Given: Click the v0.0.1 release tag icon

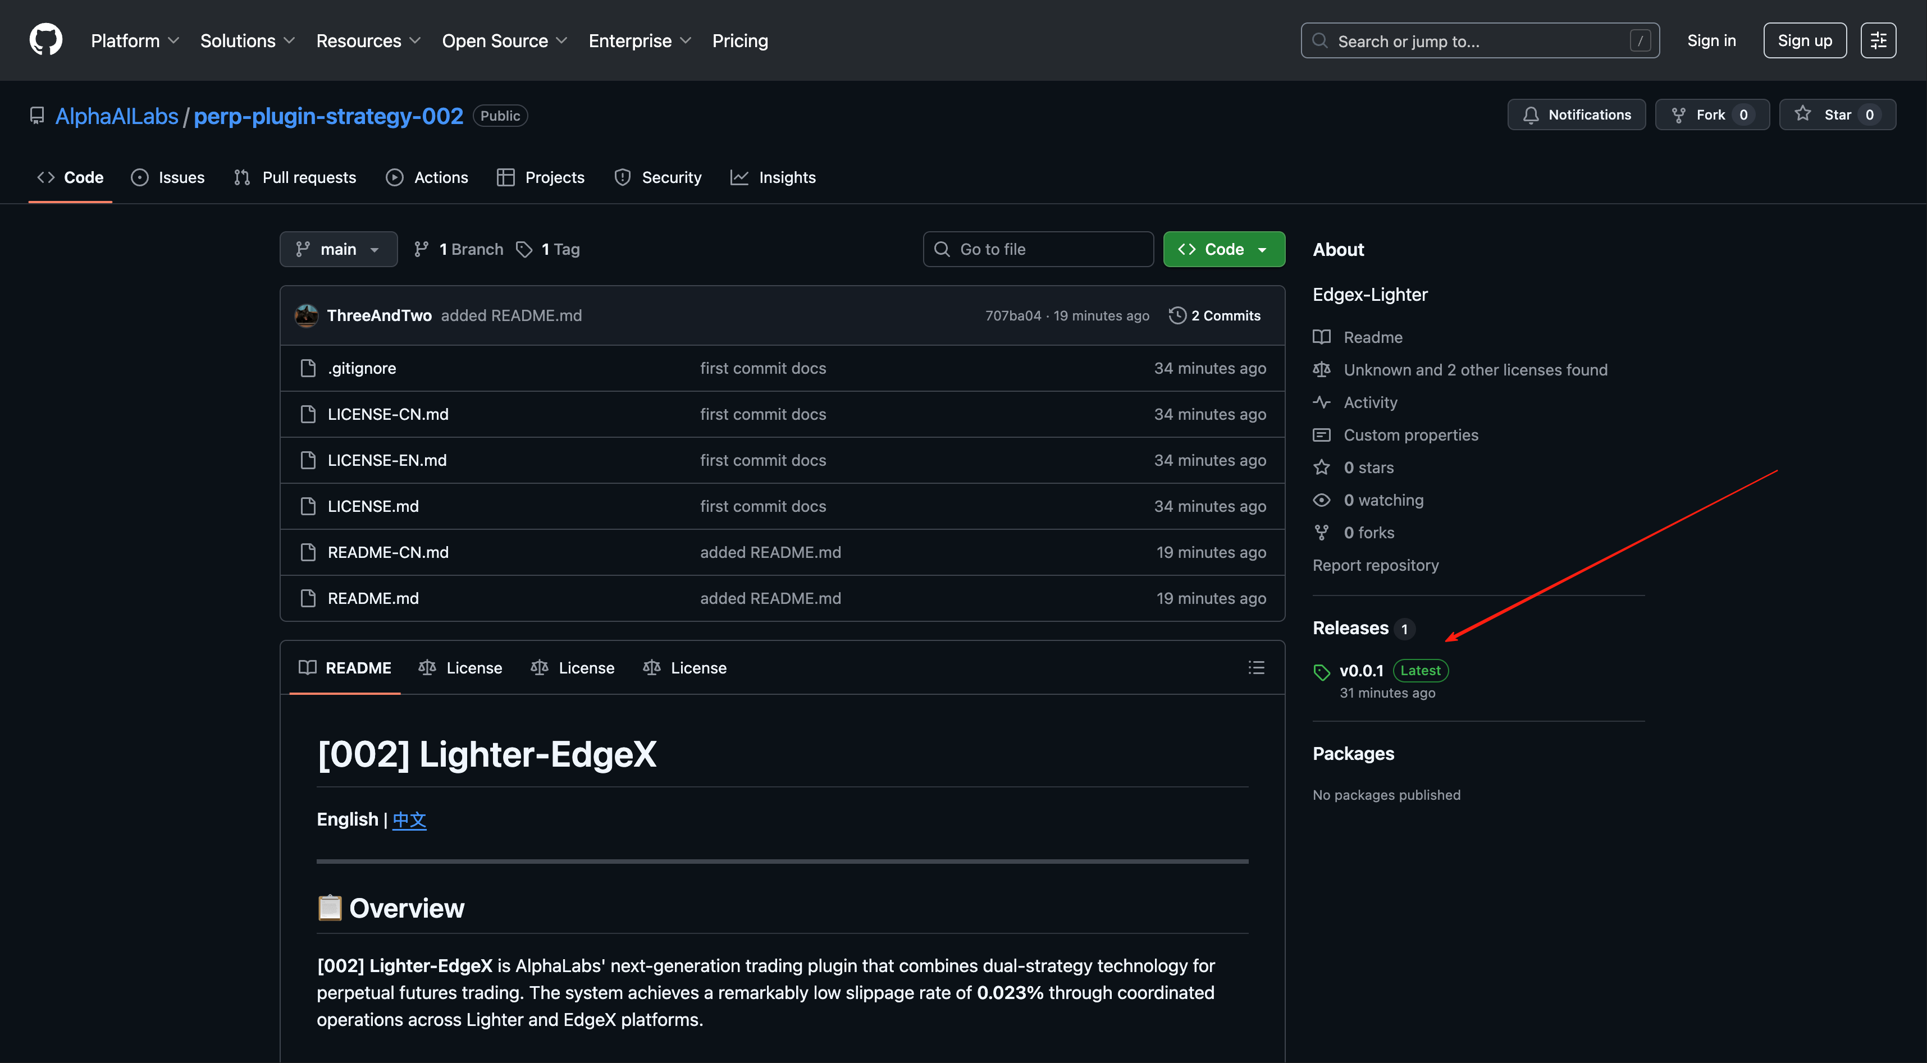Looking at the screenshot, I should click(x=1322, y=671).
